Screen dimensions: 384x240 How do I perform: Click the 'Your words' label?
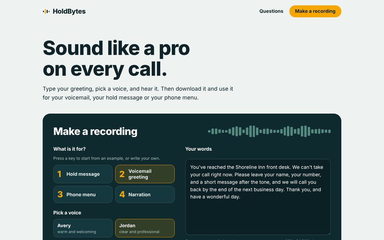coord(198,149)
